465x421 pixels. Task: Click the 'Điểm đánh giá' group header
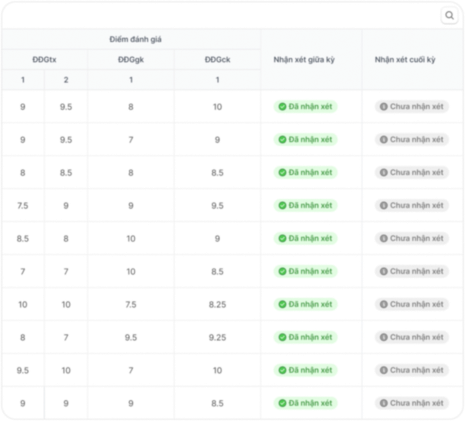(135, 39)
